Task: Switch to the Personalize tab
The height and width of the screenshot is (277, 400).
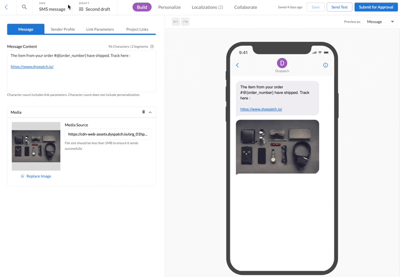Action: [x=170, y=7]
